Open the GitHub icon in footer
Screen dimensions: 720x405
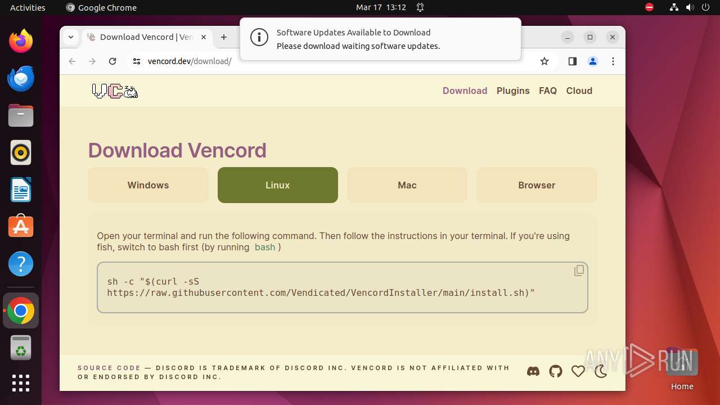tap(556, 372)
